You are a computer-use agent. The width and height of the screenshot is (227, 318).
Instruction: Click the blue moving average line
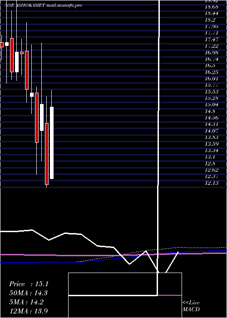pyautogui.click(x=113, y=258)
